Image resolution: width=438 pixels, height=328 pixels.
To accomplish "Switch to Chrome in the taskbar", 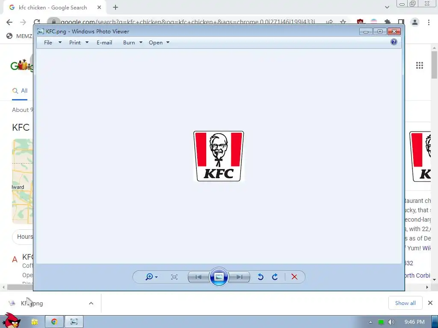I will click(54, 322).
